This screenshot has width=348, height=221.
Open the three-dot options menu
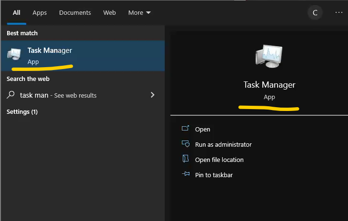pyautogui.click(x=338, y=13)
